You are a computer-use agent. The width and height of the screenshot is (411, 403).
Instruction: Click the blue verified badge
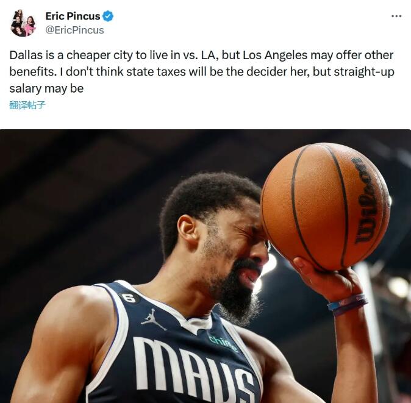(x=108, y=16)
